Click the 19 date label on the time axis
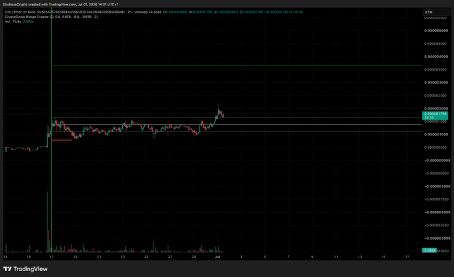 (75, 257)
